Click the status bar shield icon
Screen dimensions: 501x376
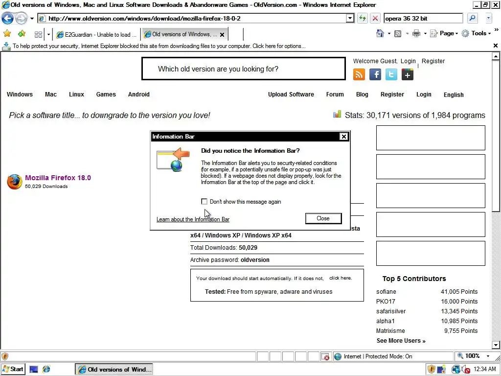tap(5, 356)
